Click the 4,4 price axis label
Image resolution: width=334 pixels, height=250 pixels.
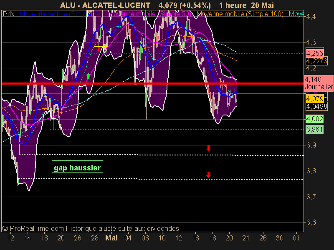pyautogui.click(x=311, y=16)
